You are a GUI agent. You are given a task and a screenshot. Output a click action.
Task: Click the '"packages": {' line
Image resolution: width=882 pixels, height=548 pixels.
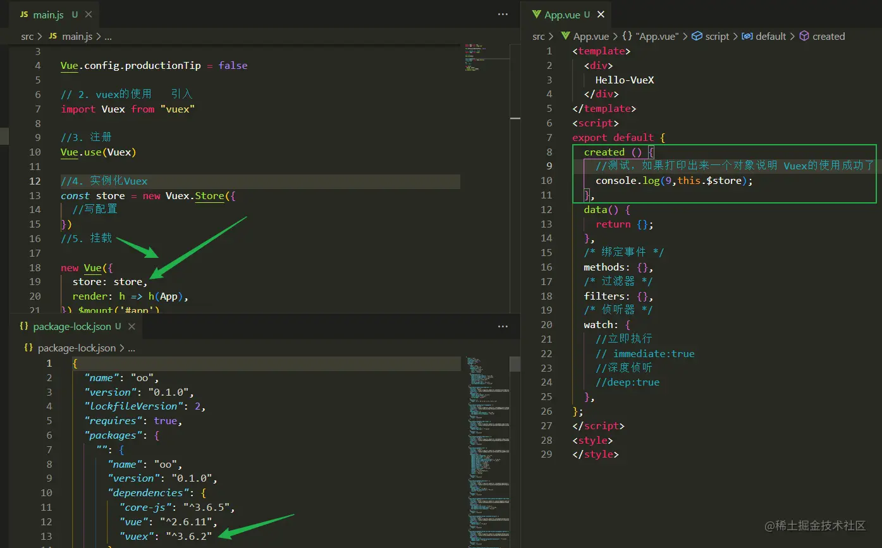pos(122,435)
